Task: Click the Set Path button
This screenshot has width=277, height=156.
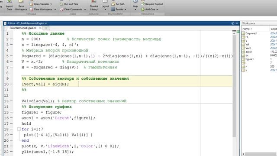Action: 118,4
